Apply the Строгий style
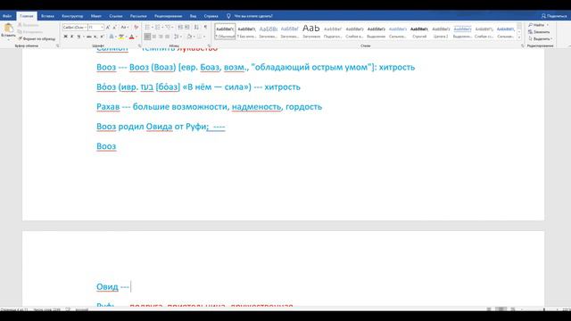 [419, 31]
